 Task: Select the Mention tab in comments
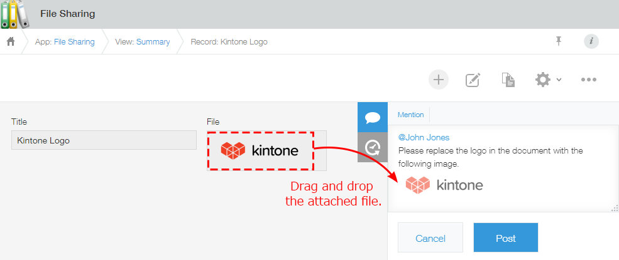410,115
